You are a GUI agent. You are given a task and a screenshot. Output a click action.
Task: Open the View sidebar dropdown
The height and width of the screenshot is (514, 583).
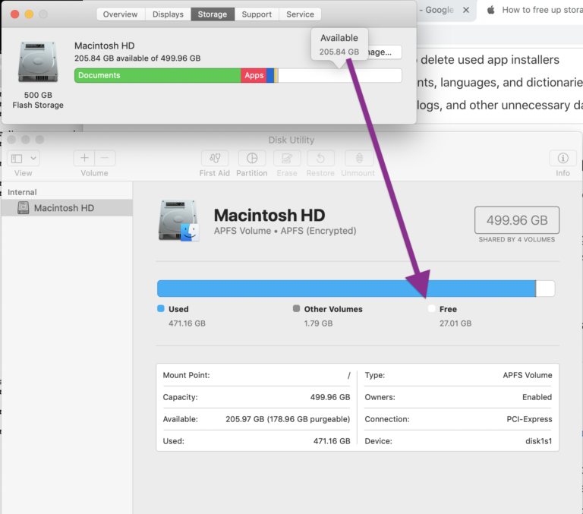coord(24,159)
